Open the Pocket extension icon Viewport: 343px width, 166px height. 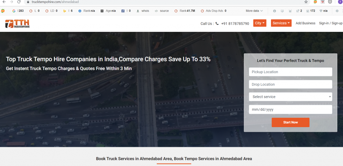pyautogui.click(x=330, y=2)
